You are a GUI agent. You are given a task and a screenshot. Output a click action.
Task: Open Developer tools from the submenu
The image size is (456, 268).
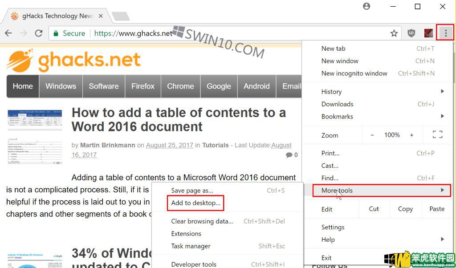click(x=228, y=264)
